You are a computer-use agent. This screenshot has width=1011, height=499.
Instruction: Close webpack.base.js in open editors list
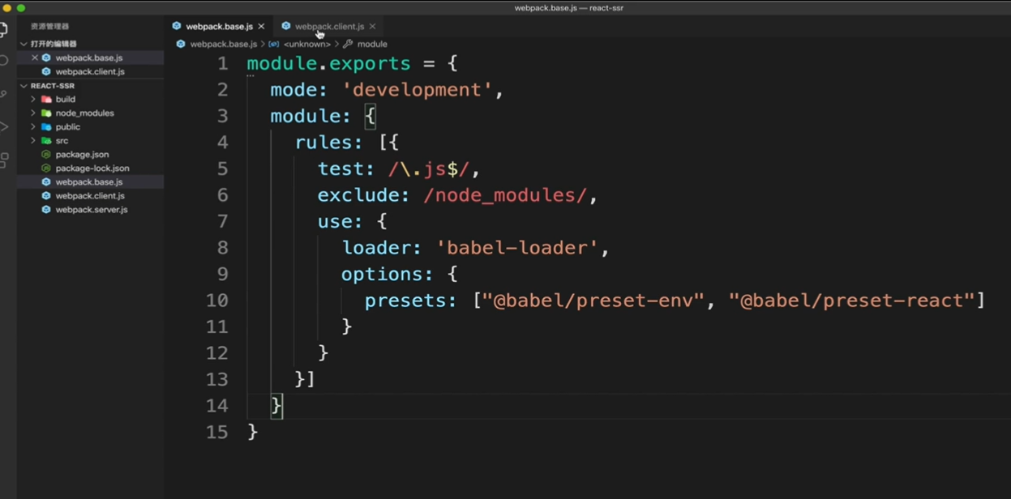click(35, 58)
